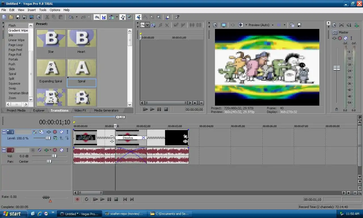Select the Envelope Edit Tool icon

tap(145, 17)
